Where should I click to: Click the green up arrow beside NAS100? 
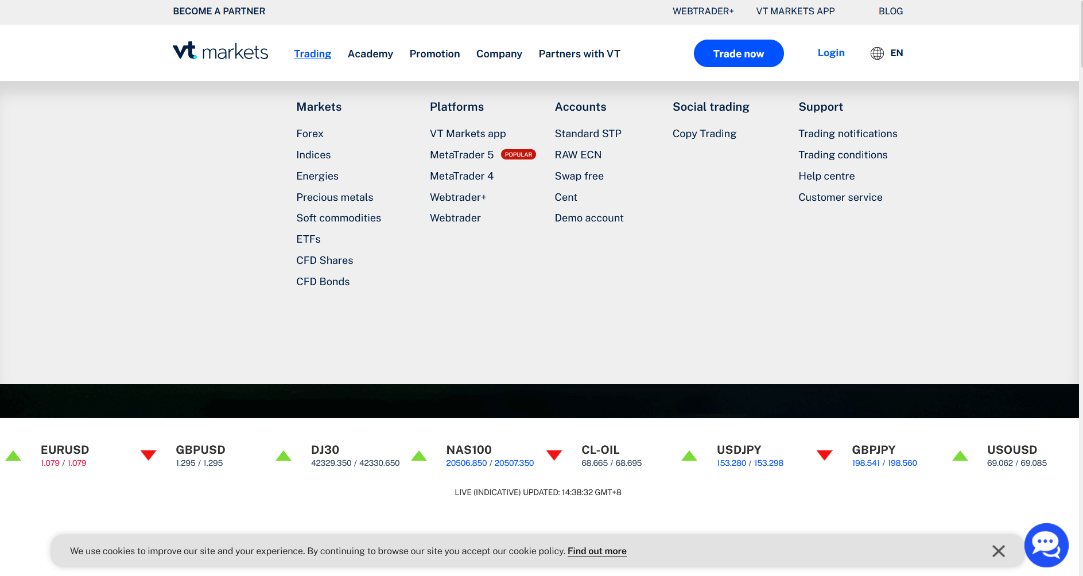[x=419, y=456]
